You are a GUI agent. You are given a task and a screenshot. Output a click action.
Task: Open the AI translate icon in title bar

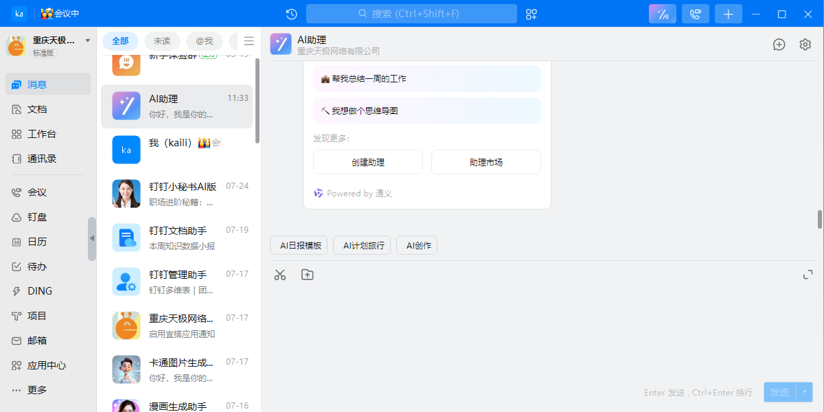pyautogui.click(x=662, y=13)
